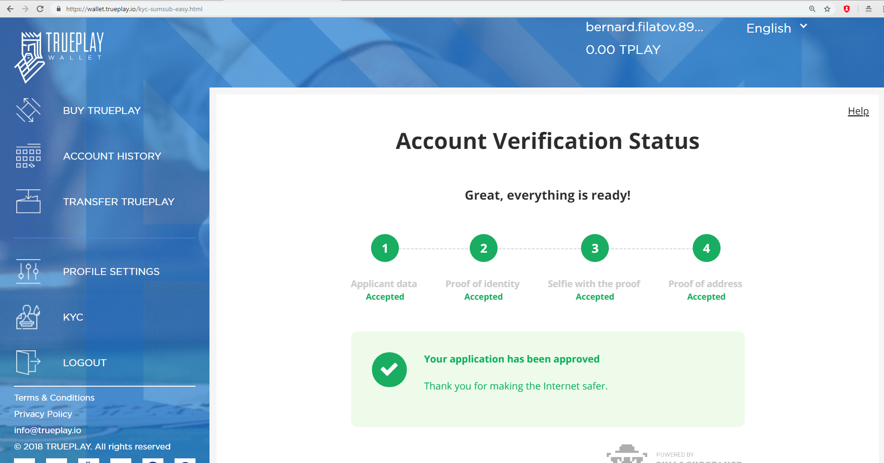884x463 pixels.
Task: Open the Privacy Policy link
Action: coord(43,414)
